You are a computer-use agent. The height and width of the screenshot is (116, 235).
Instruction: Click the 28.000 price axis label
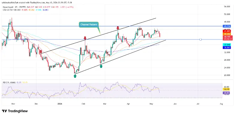[x=227, y=60]
